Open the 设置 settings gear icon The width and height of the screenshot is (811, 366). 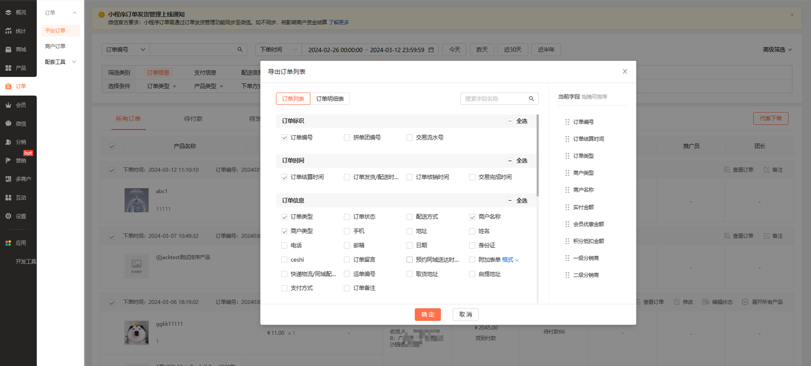[8, 216]
